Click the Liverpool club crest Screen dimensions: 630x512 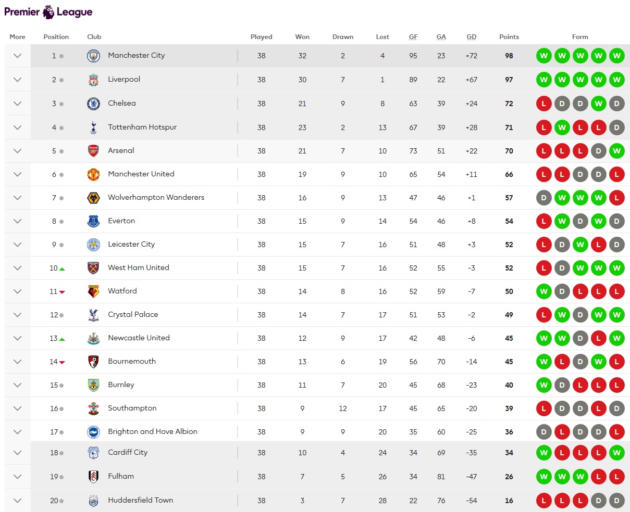click(x=93, y=80)
